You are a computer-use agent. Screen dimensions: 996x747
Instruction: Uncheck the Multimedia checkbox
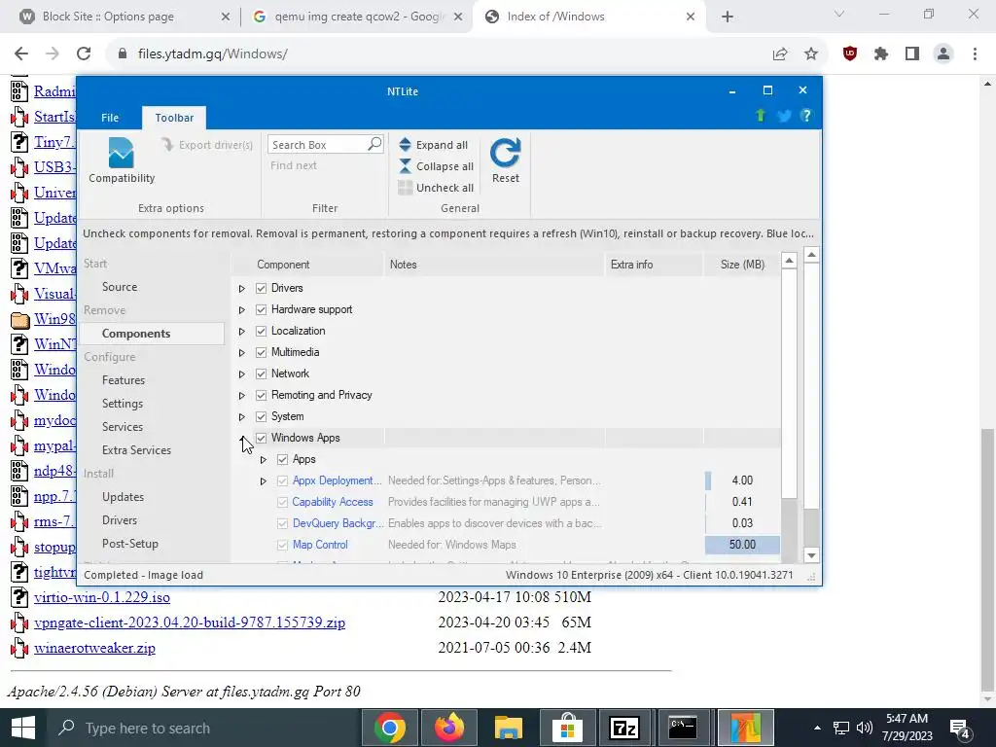[x=261, y=352]
